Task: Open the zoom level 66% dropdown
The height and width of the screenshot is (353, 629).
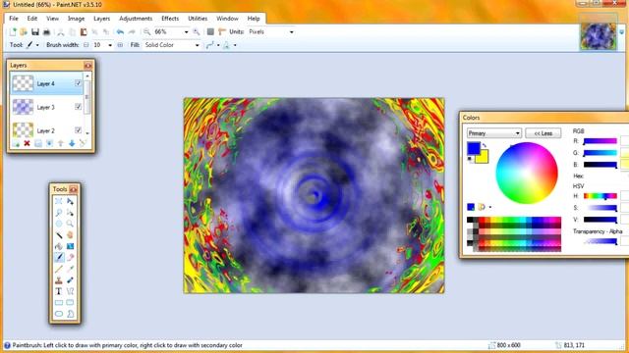Action: (x=186, y=32)
